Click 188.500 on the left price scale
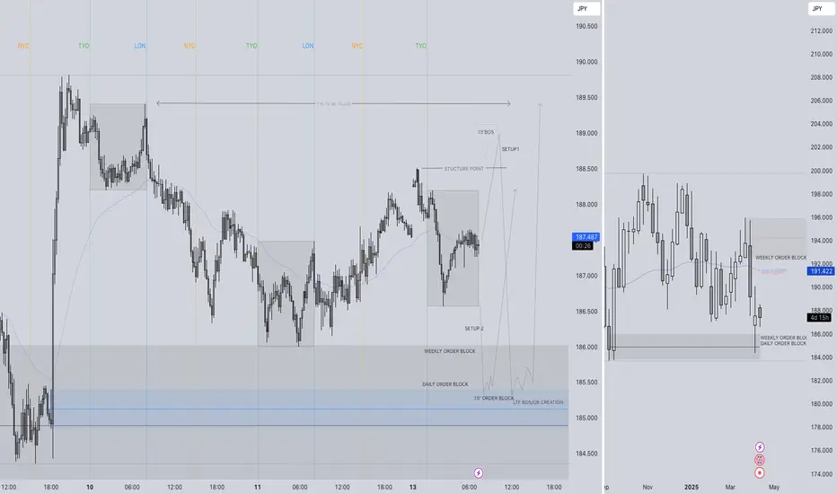The width and height of the screenshot is (837, 494). (x=586, y=169)
